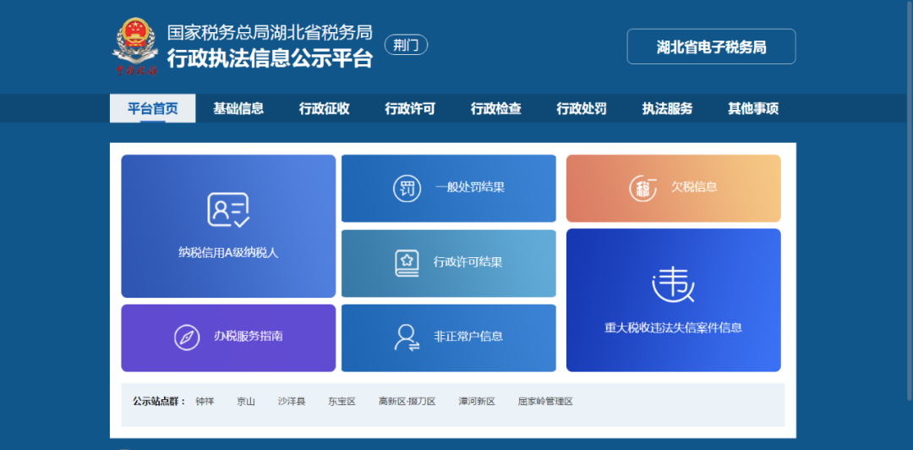Image resolution: width=913 pixels, height=450 pixels.
Task: Open the 其他事项 menu
Action: point(753,109)
